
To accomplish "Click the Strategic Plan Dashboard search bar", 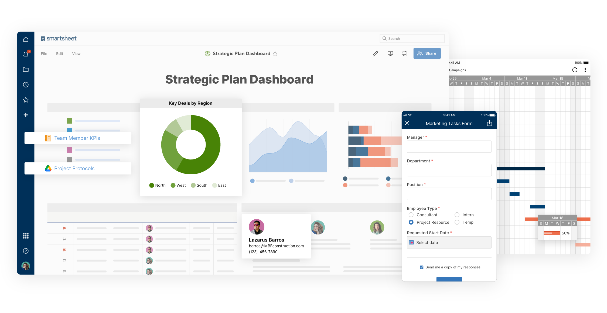I will tap(413, 39).
